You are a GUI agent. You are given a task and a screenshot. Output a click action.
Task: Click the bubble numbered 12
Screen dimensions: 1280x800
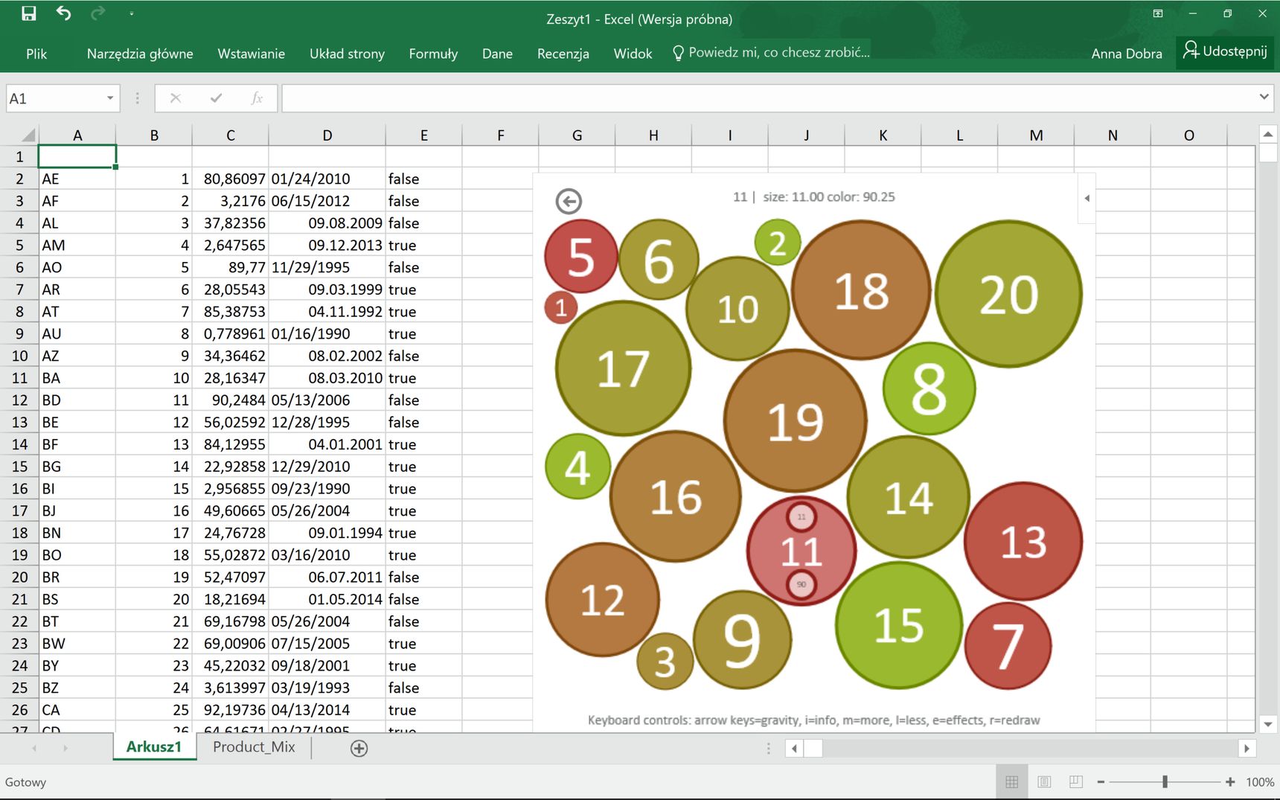click(x=603, y=600)
